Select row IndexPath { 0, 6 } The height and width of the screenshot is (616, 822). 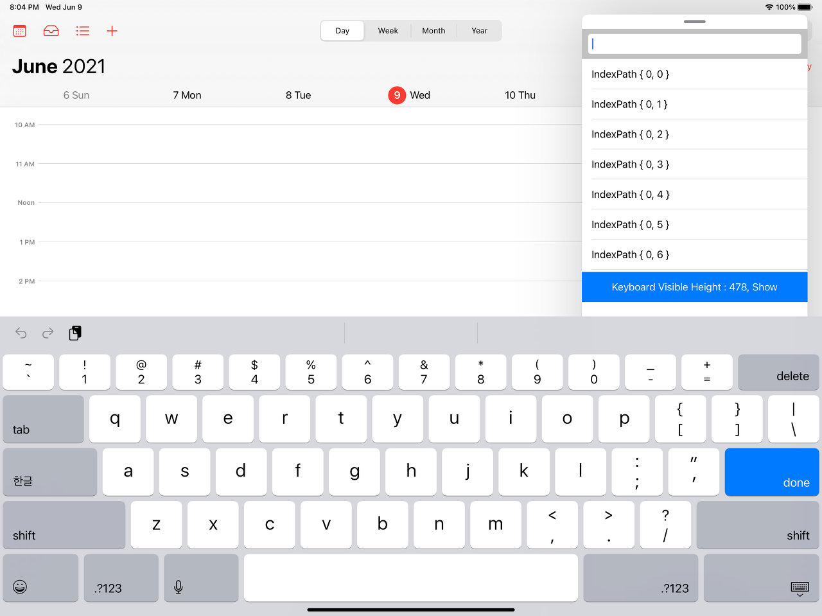pyautogui.click(x=694, y=255)
